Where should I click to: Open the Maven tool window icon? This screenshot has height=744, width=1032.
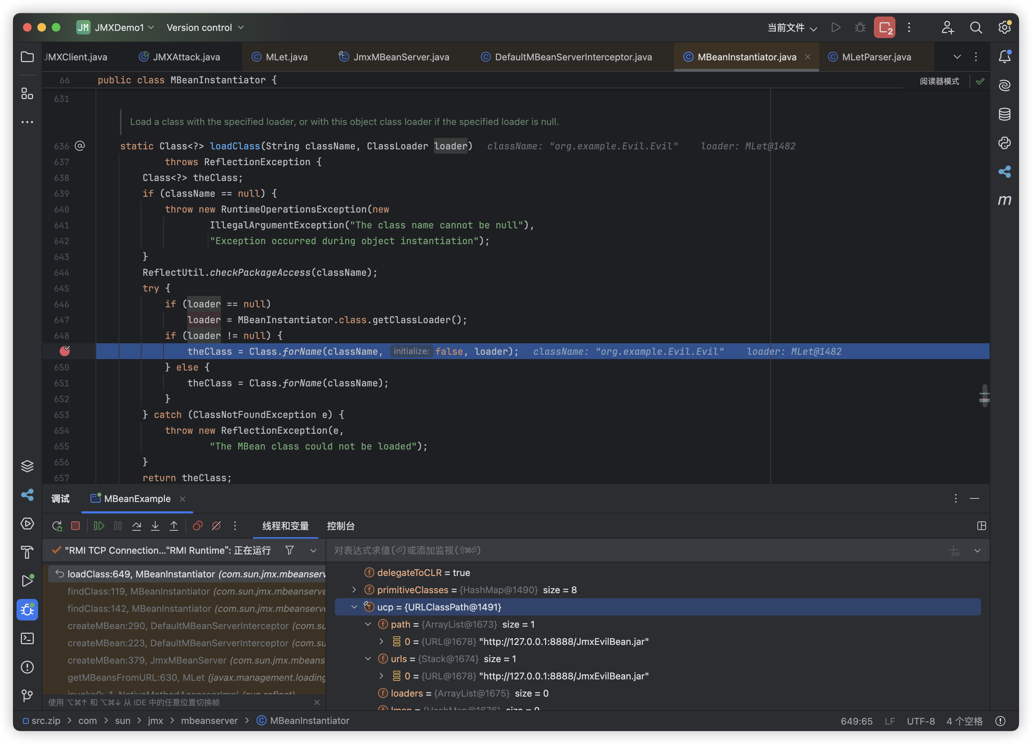(1004, 200)
